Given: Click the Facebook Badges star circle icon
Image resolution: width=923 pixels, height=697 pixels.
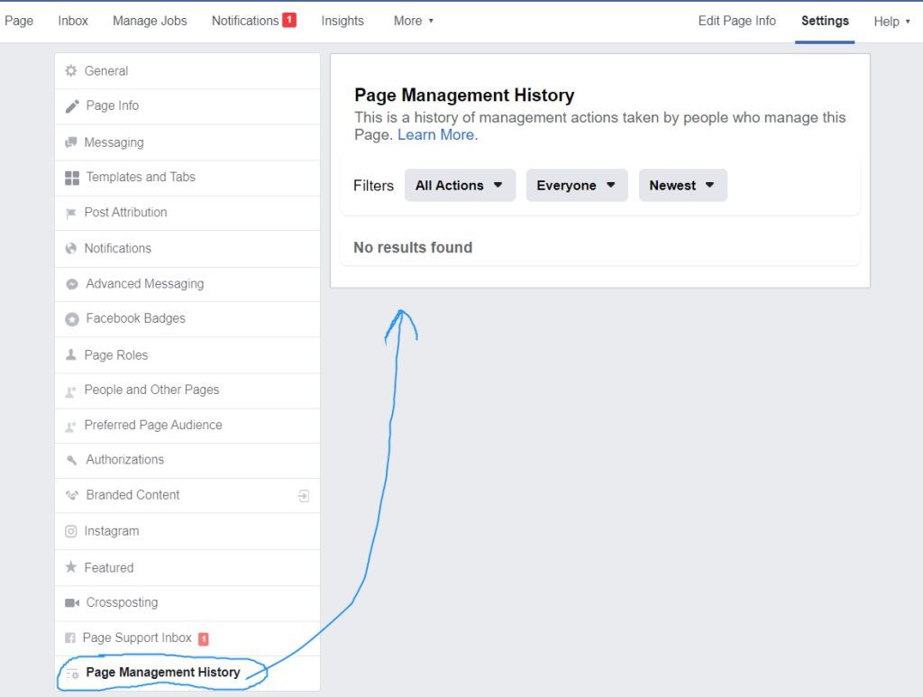Looking at the screenshot, I should pyautogui.click(x=72, y=319).
